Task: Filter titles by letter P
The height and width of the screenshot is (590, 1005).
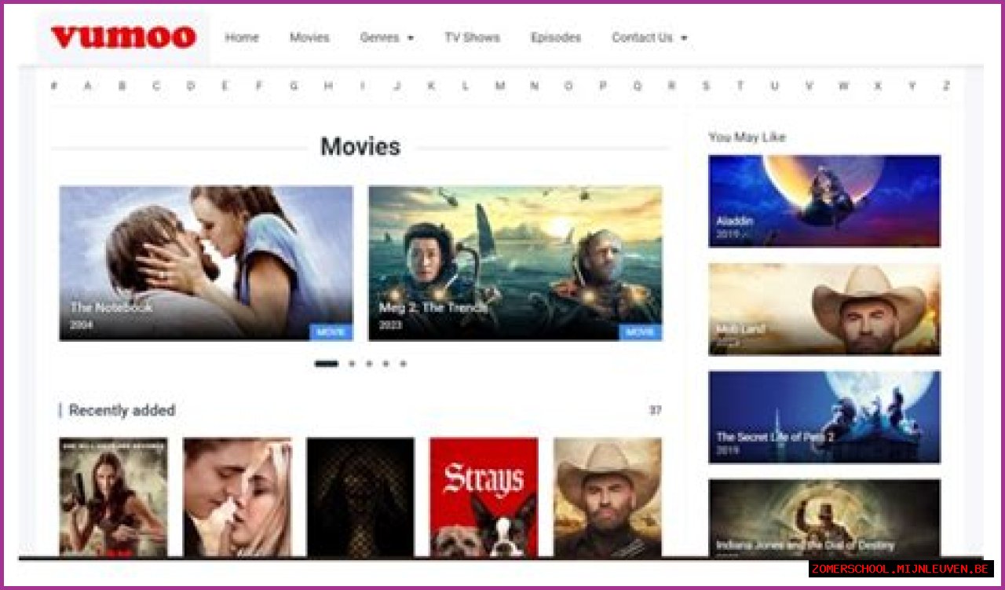Action: 603,86
